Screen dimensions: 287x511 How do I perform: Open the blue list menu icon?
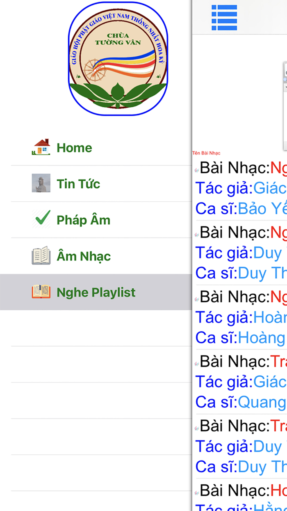(x=224, y=18)
